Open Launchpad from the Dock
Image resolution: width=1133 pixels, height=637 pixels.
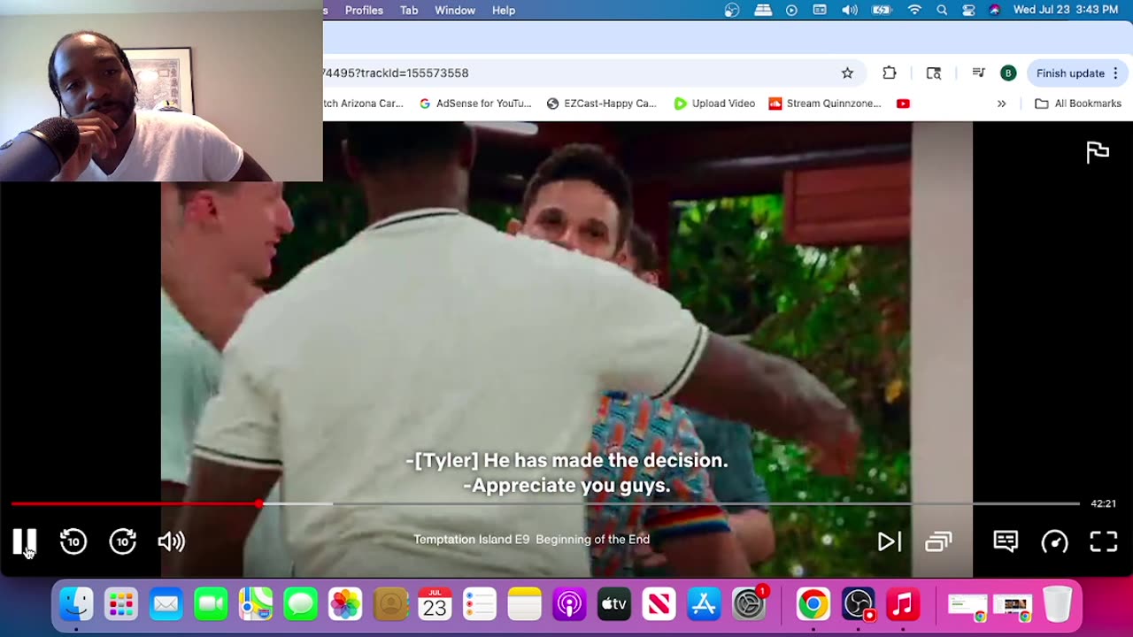click(121, 605)
